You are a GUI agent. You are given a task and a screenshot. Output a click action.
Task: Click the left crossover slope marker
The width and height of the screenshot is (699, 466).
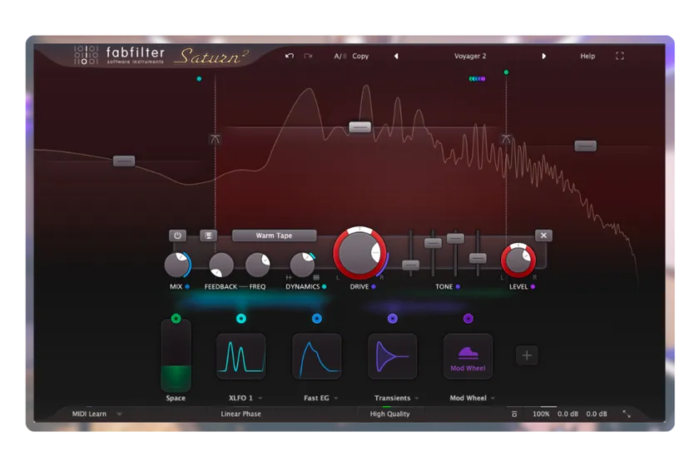pyautogui.click(x=215, y=139)
